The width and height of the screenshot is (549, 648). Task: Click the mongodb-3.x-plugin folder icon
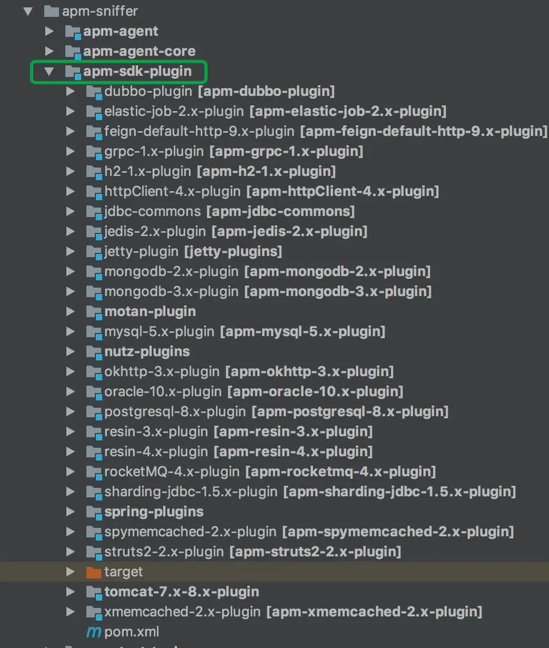(x=94, y=292)
